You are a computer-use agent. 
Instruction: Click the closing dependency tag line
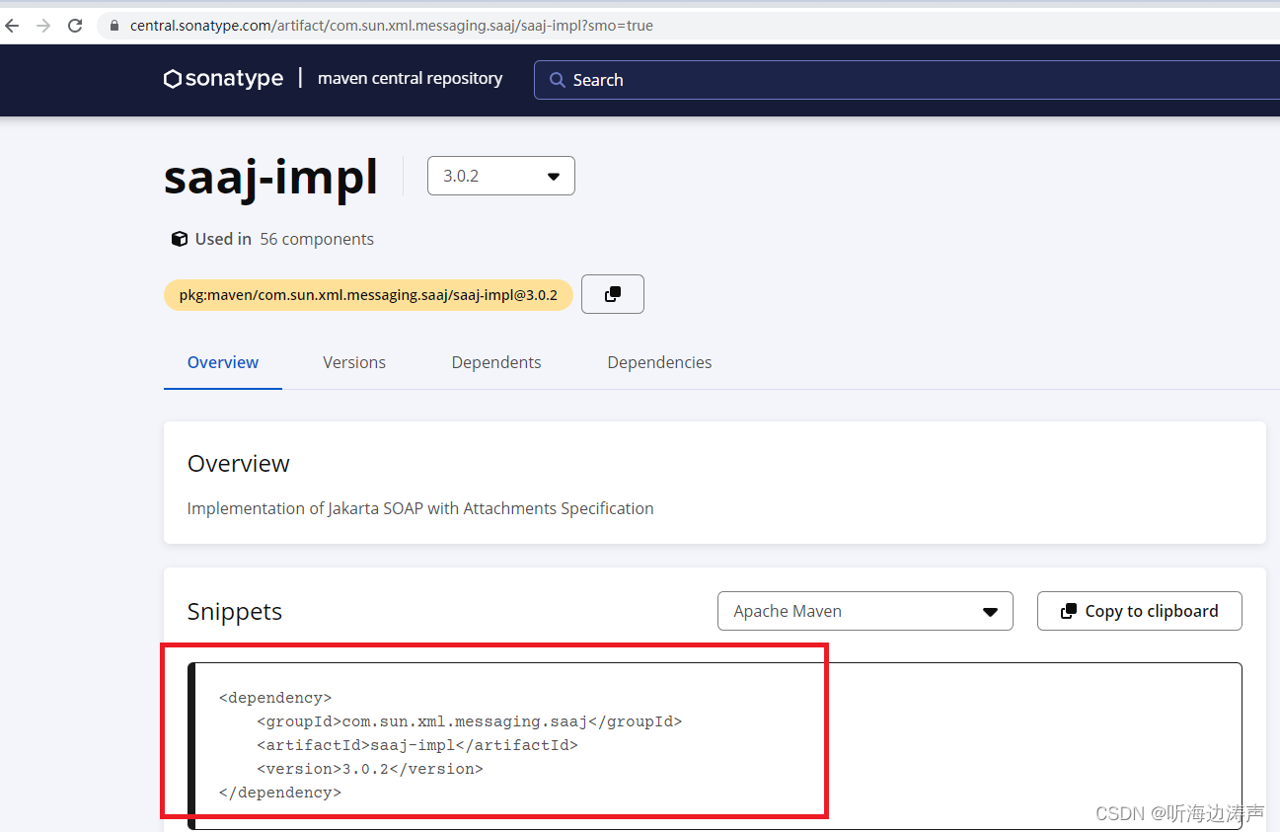tap(280, 793)
